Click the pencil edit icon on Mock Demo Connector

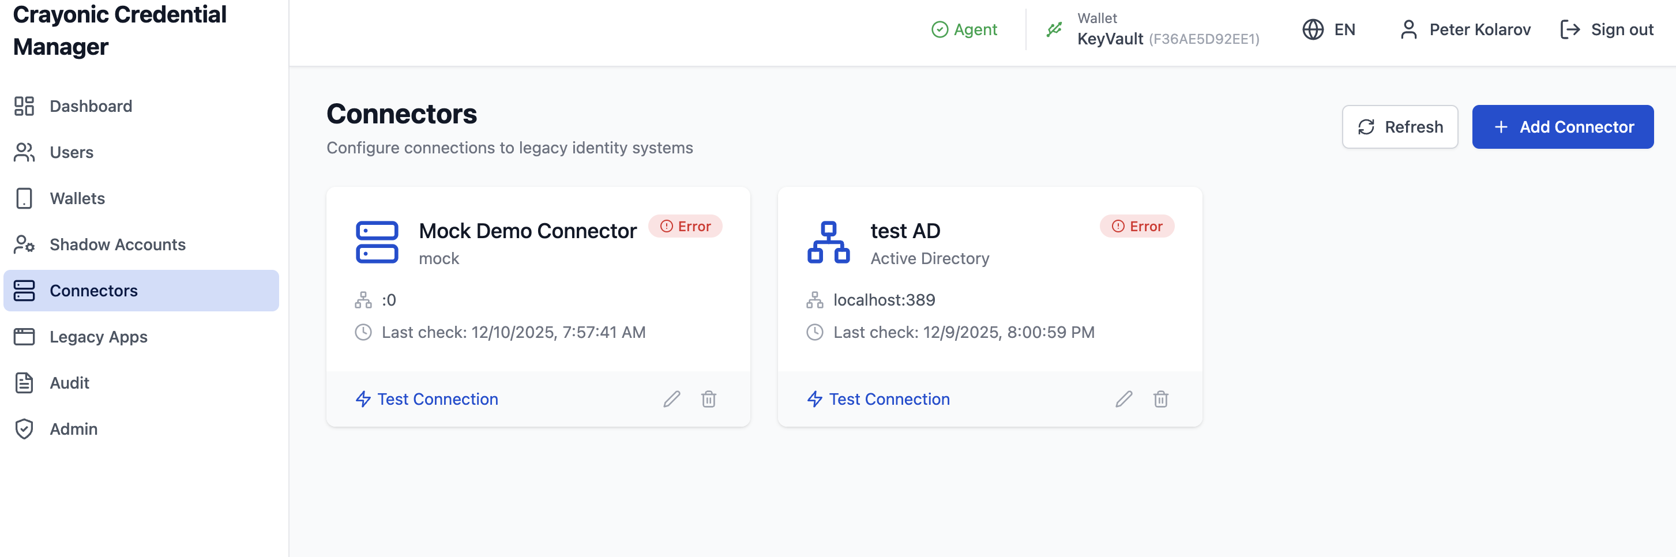pyautogui.click(x=671, y=399)
